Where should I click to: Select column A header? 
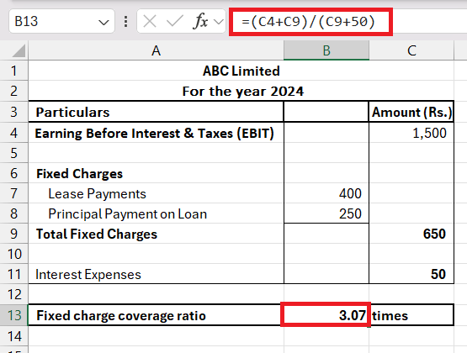[156, 50]
